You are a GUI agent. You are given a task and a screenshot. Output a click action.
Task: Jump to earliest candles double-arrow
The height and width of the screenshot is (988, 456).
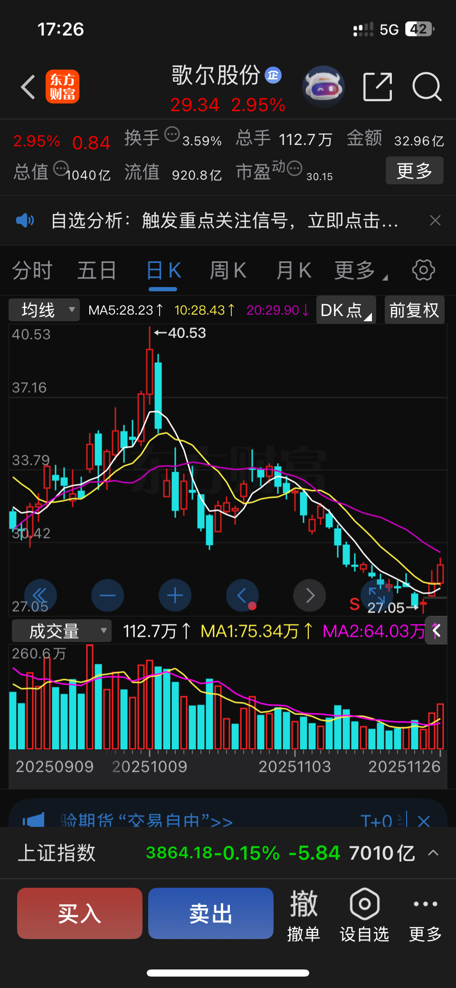click(x=40, y=595)
